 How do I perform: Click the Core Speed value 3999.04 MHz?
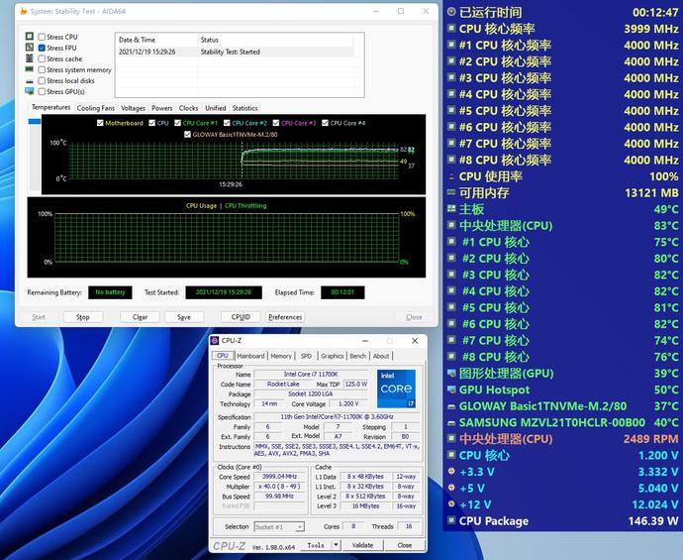click(279, 477)
